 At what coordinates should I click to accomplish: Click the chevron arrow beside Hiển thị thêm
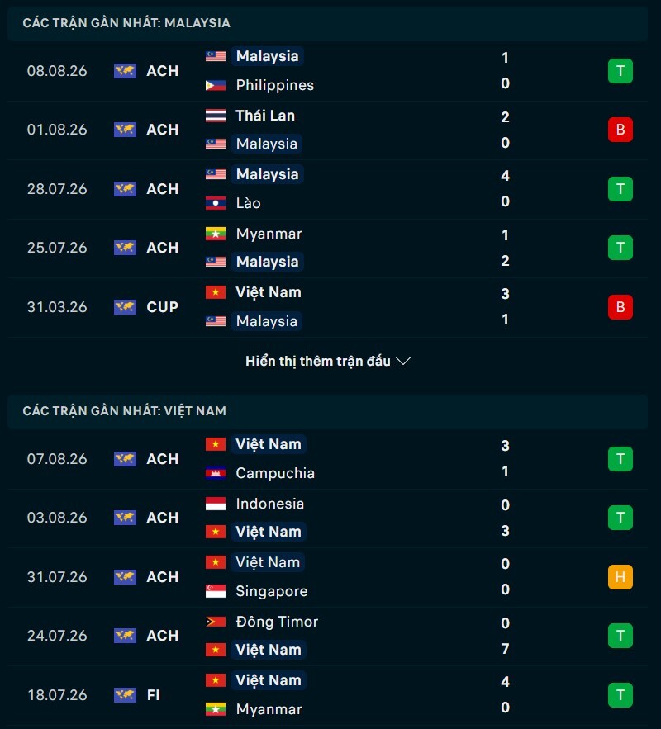point(403,362)
